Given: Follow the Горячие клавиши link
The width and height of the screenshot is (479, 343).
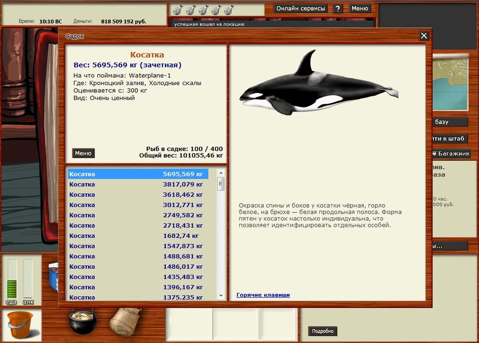Looking at the screenshot, I should click(x=263, y=295).
